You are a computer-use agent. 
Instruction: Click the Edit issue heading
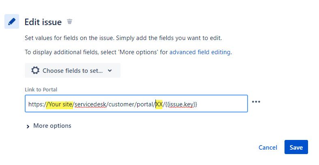pyautogui.click(x=43, y=22)
